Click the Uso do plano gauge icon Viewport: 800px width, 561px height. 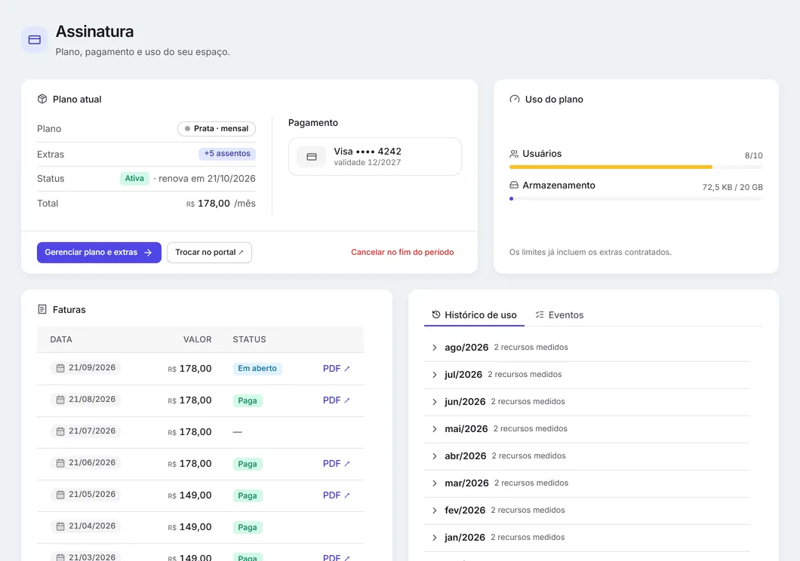[514, 99]
